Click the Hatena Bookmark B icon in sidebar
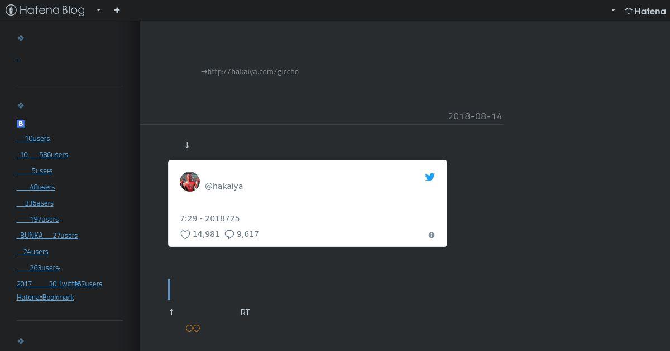This screenshot has height=351, width=670. point(21,124)
